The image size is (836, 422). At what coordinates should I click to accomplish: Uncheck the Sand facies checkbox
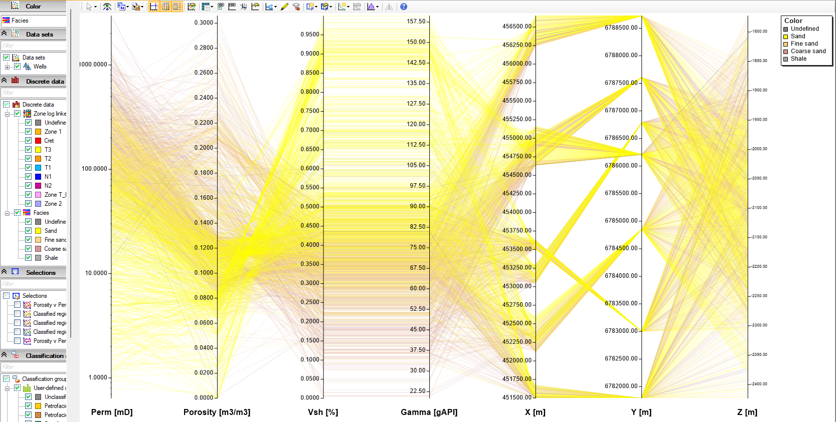pos(29,231)
